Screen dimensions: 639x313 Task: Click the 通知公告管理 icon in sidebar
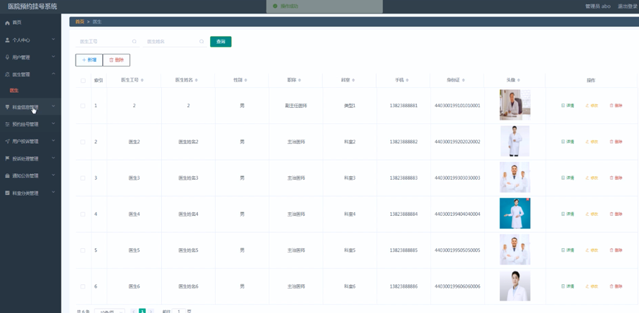pos(7,176)
